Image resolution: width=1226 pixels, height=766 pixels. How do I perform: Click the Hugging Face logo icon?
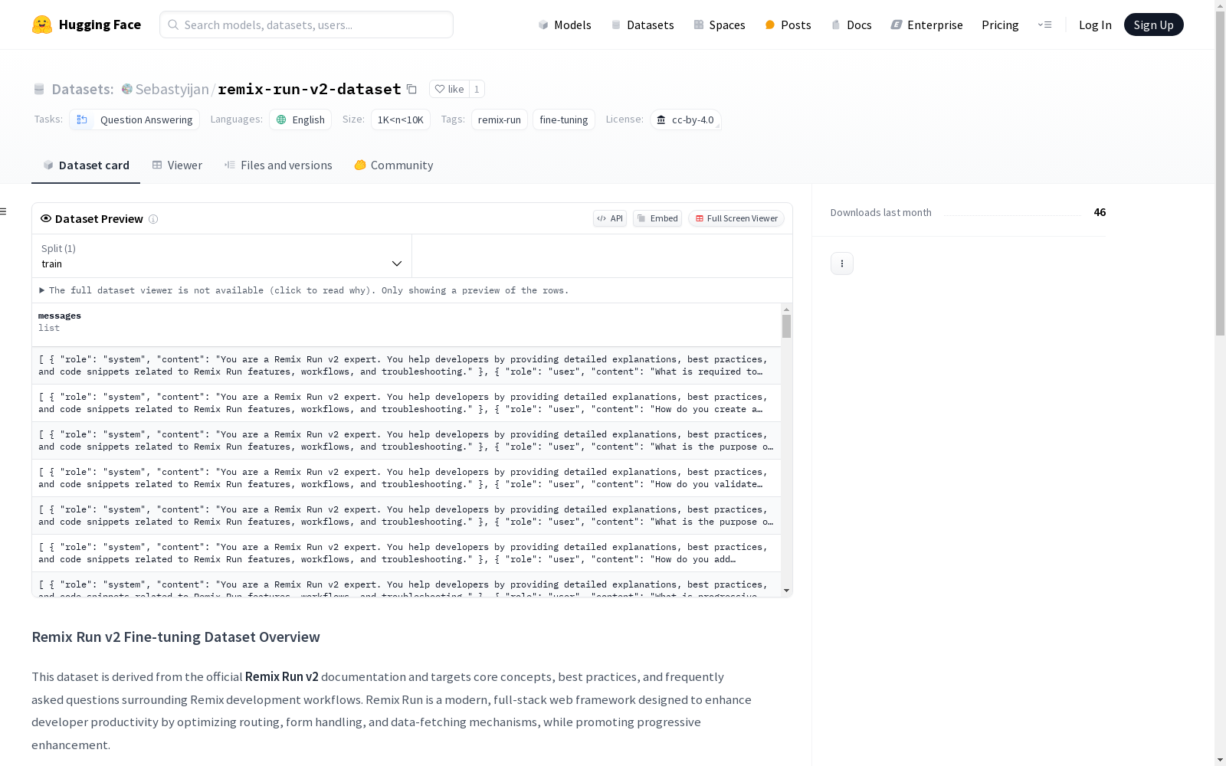pyautogui.click(x=42, y=25)
